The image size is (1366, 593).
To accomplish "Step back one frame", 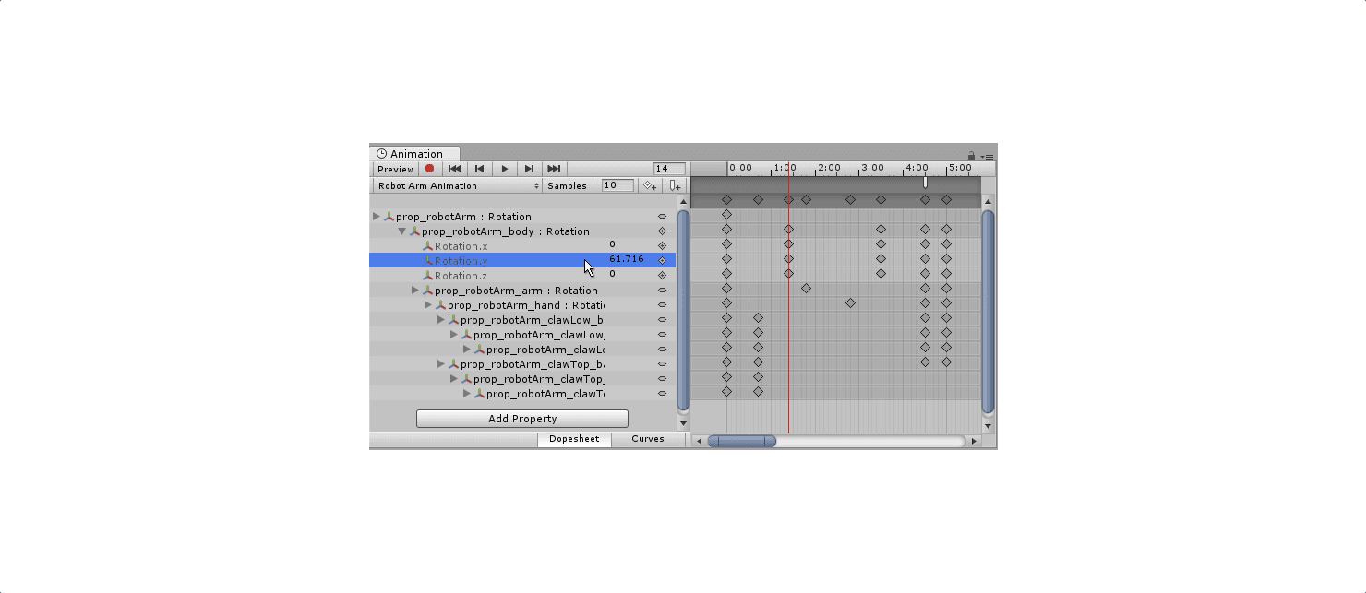I will (479, 169).
